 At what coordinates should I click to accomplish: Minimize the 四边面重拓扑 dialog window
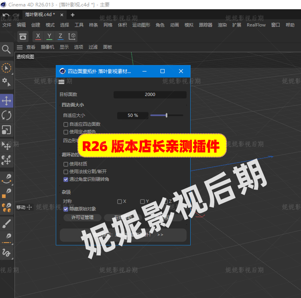click(x=144, y=71)
